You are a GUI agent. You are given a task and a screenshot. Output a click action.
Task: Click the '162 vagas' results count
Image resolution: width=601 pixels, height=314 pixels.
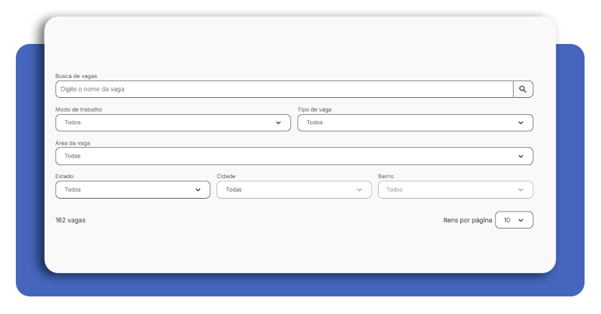[70, 220]
